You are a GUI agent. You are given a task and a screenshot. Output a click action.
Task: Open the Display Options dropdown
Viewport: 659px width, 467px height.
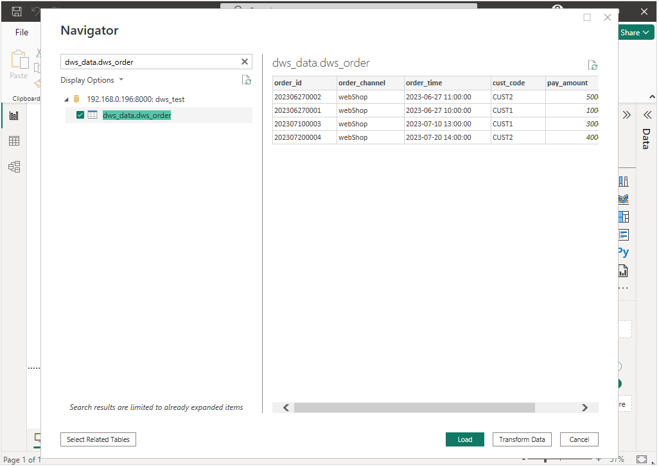(x=92, y=80)
